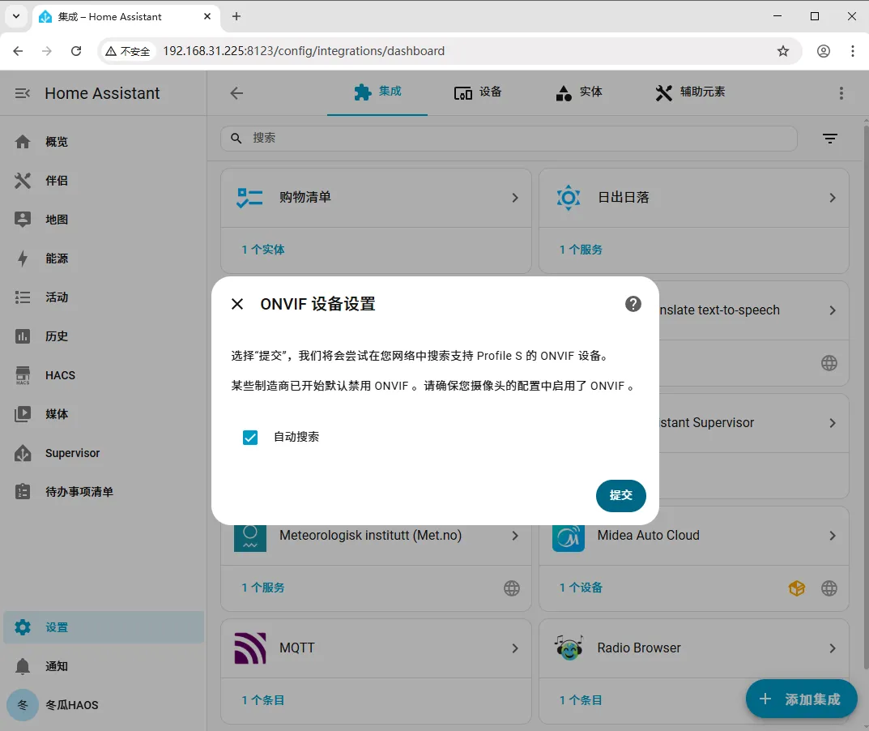Open 1 个条目 link under MQTT
869x731 pixels.
pyautogui.click(x=263, y=700)
